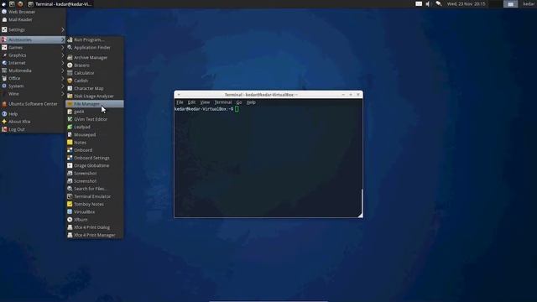This screenshot has width=537, height=302.
Task: Expand the Office submenu arrow
Action: 63,78
